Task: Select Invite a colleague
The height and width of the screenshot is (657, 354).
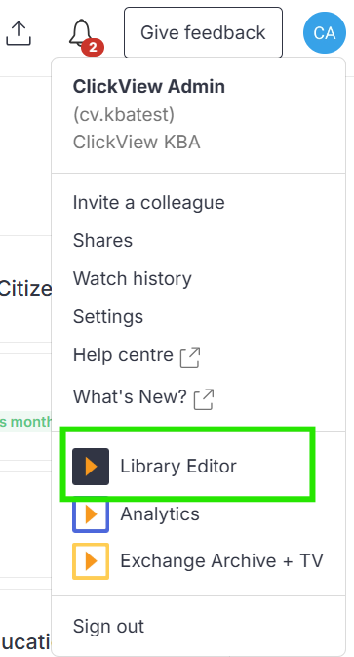Action: (148, 202)
